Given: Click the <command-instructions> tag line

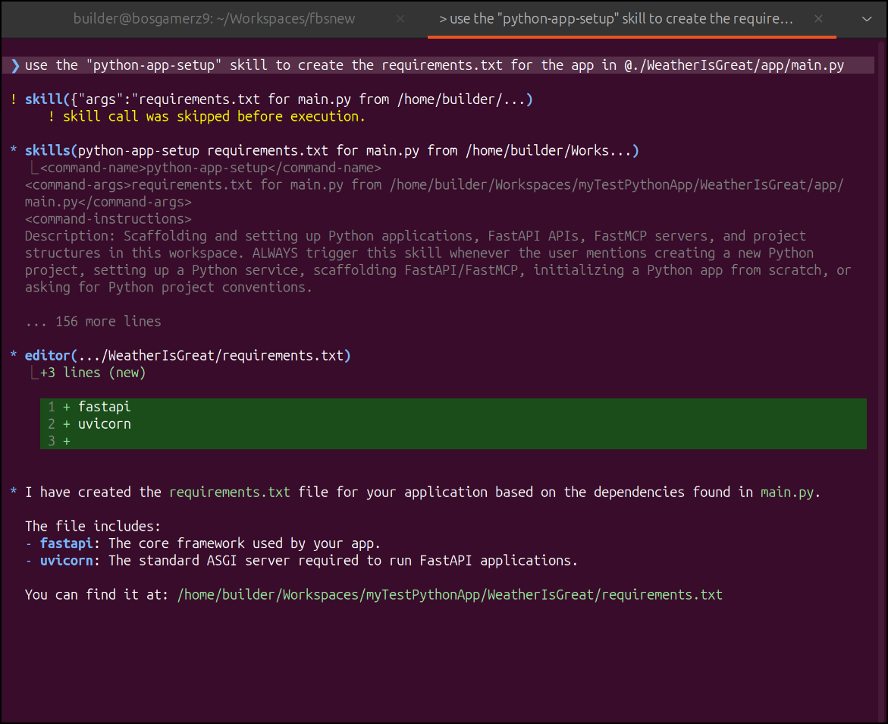Looking at the screenshot, I should 108,219.
